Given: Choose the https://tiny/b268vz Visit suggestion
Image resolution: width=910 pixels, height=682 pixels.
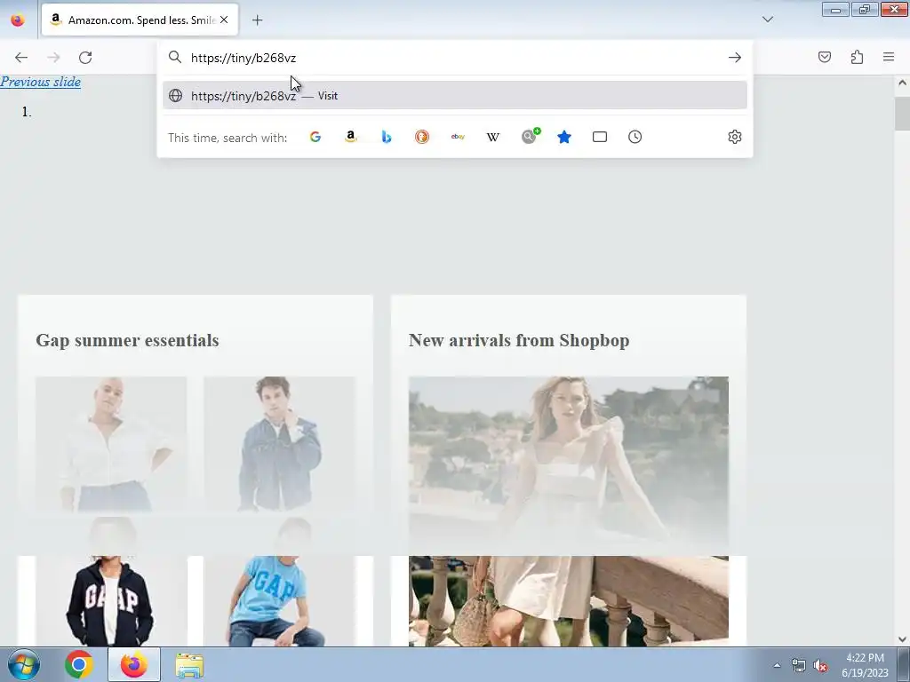Looking at the screenshot, I should [x=455, y=96].
